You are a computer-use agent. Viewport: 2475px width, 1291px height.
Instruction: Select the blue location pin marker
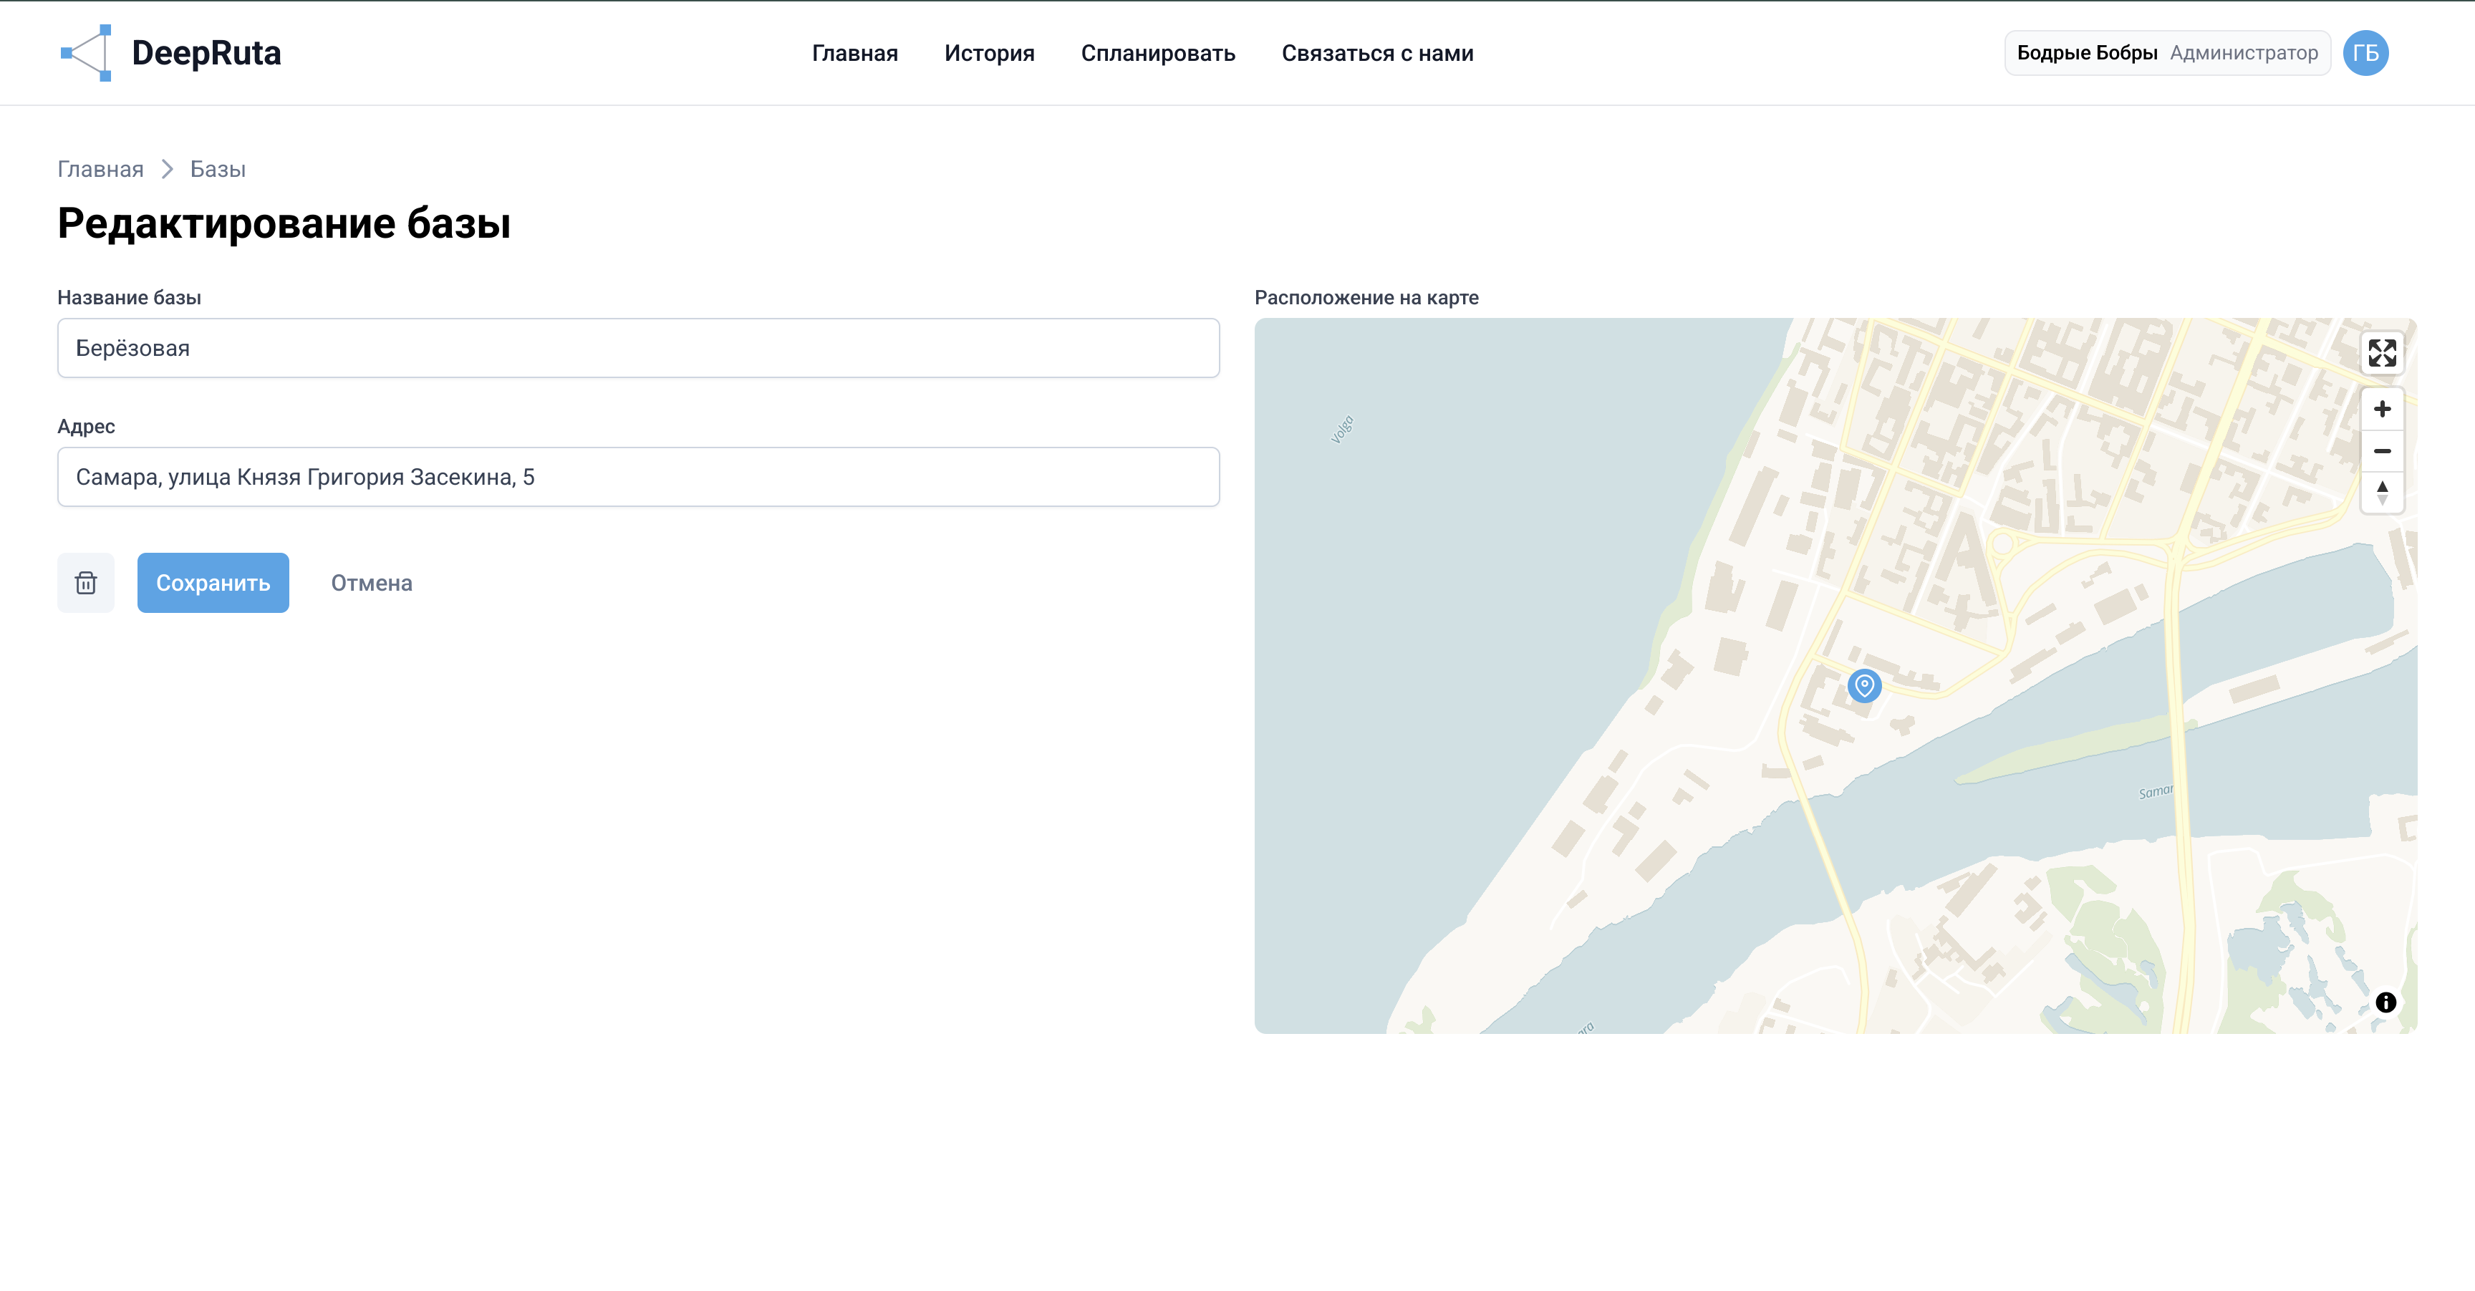click(1864, 686)
